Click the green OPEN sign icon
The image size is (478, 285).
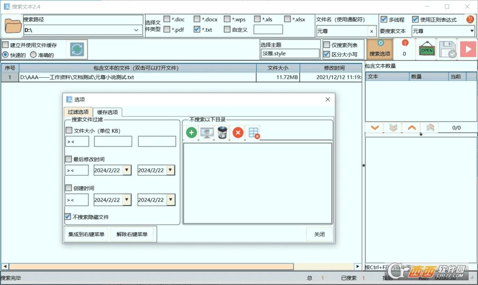427,49
